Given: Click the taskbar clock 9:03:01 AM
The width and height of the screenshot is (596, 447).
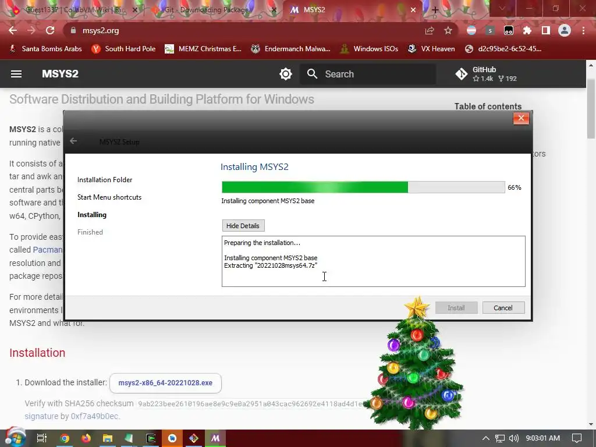Looking at the screenshot, I should pyautogui.click(x=543, y=438).
